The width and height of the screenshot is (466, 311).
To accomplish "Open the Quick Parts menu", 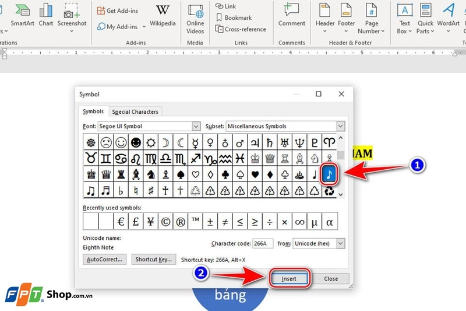I will pos(425,19).
